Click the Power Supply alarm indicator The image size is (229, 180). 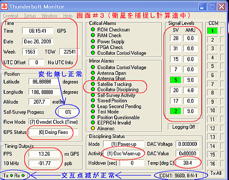[x=93, y=41]
